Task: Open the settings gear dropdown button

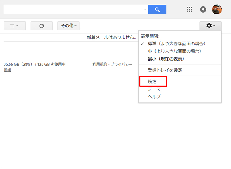Action: (x=210, y=26)
